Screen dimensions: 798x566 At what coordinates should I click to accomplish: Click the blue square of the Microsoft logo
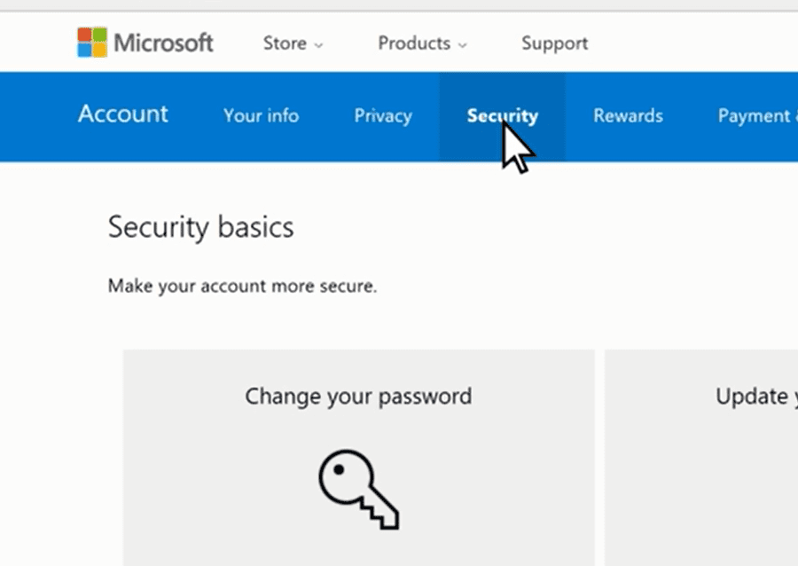pos(86,49)
